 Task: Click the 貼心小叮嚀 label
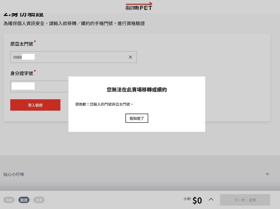[x=14, y=174]
